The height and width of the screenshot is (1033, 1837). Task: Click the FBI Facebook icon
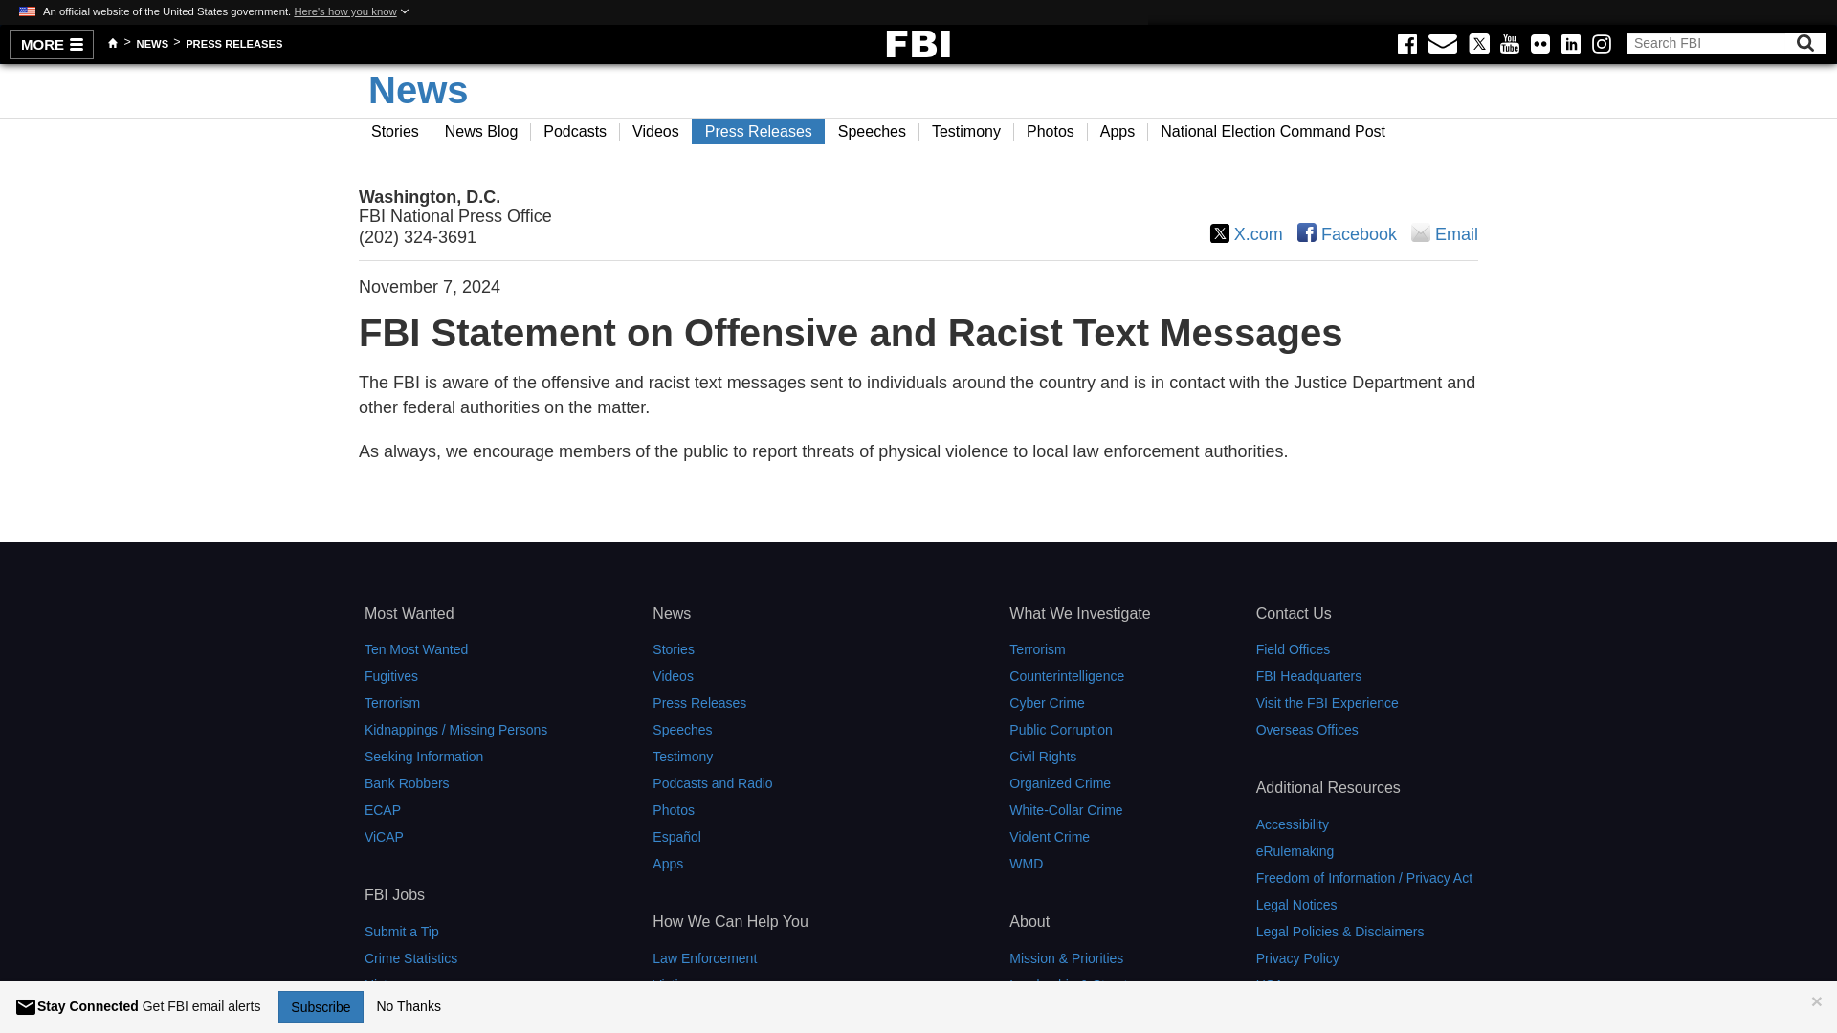point(1406,43)
